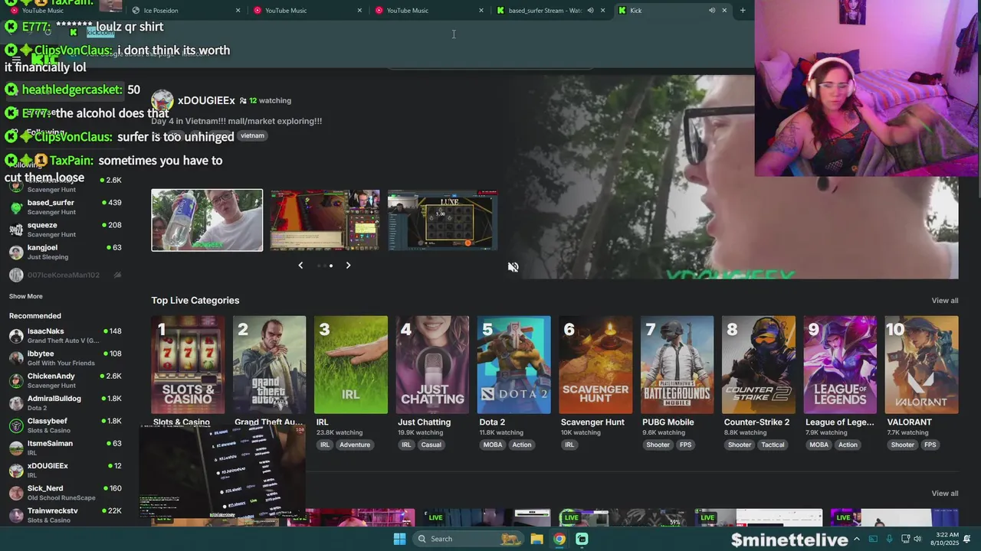Open kangjoel channel in sidebar

coord(65,252)
